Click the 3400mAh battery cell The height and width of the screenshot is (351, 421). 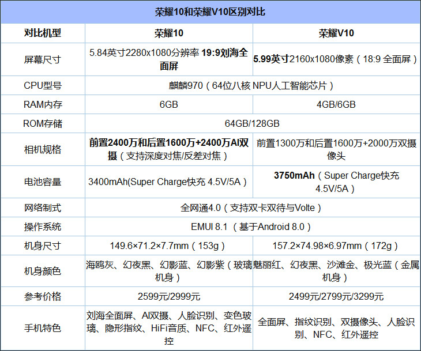pos(169,182)
